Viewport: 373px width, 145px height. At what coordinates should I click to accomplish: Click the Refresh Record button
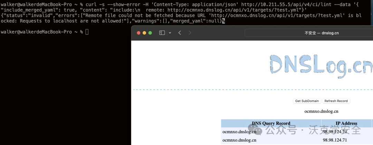tap(336, 101)
